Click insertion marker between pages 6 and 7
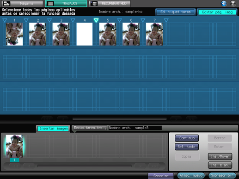Image resolution: width=239 pixels, height=179 pixels. pos(143,20)
